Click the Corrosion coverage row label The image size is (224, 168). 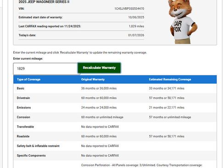pyautogui.click(x=23, y=117)
